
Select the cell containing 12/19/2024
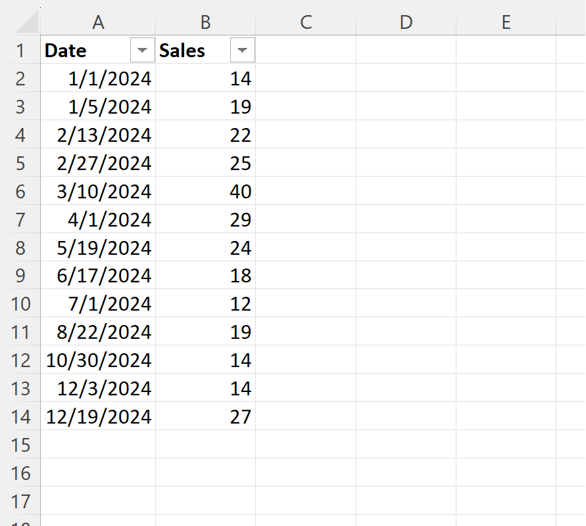98,416
